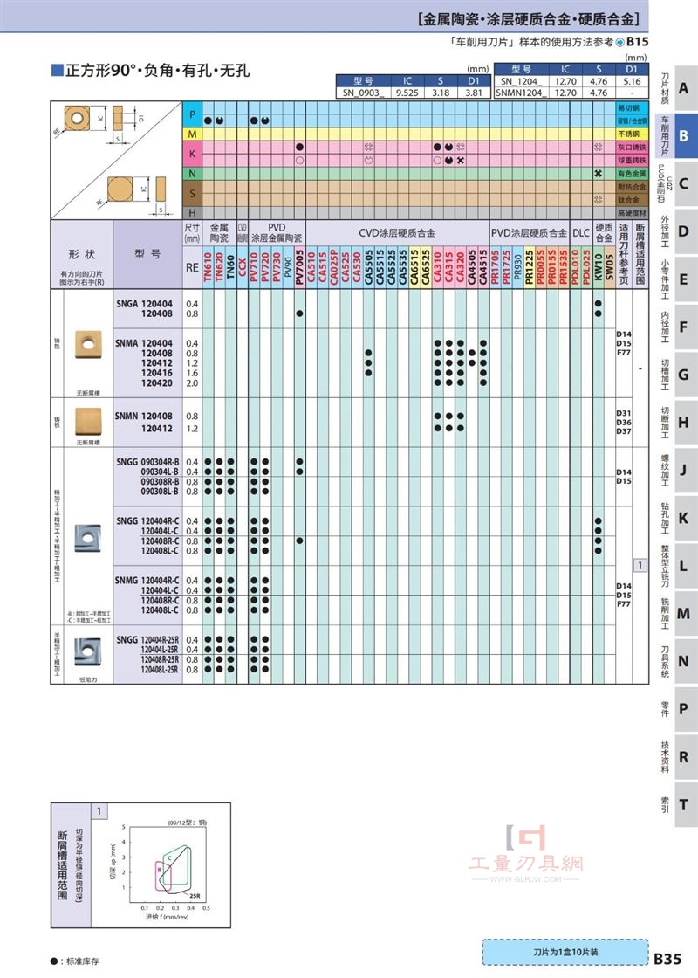
Task: Click the CVD涂层硬质合金 group header
Action: (x=397, y=233)
